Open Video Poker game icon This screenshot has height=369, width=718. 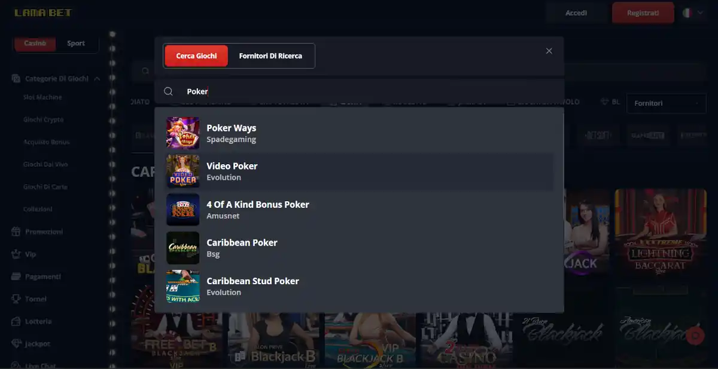point(182,171)
